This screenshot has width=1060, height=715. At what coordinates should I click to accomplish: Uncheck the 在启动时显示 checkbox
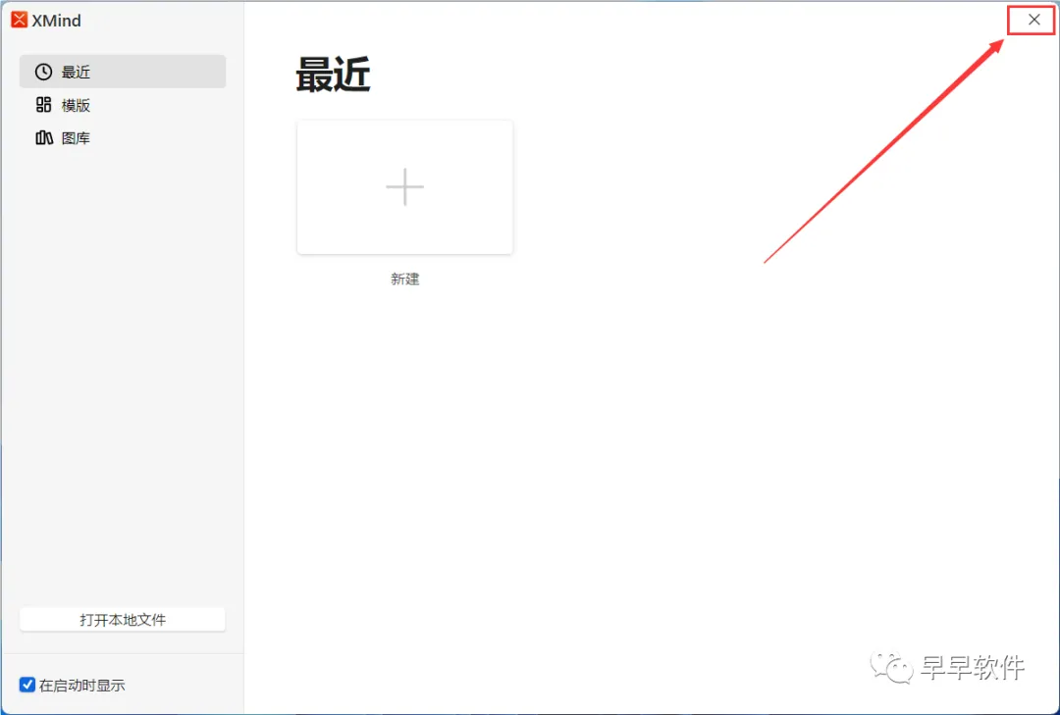(x=27, y=685)
